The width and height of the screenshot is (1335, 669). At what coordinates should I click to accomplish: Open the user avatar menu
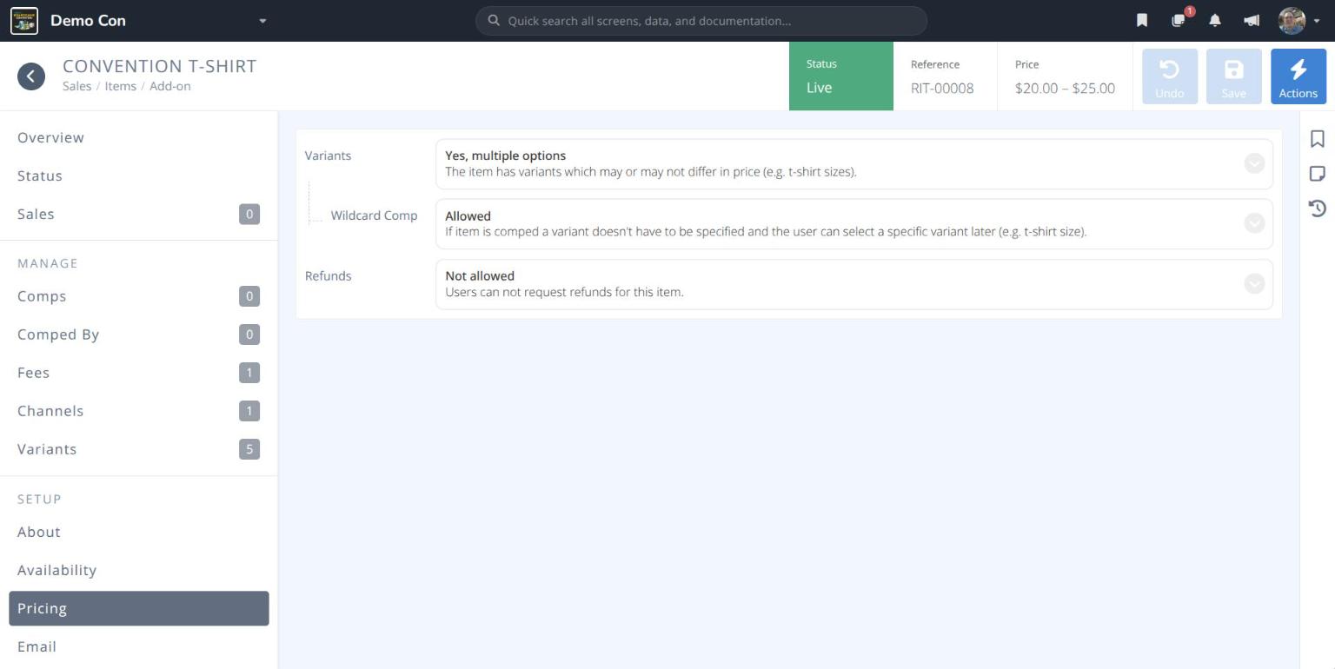[x=1298, y=21]
